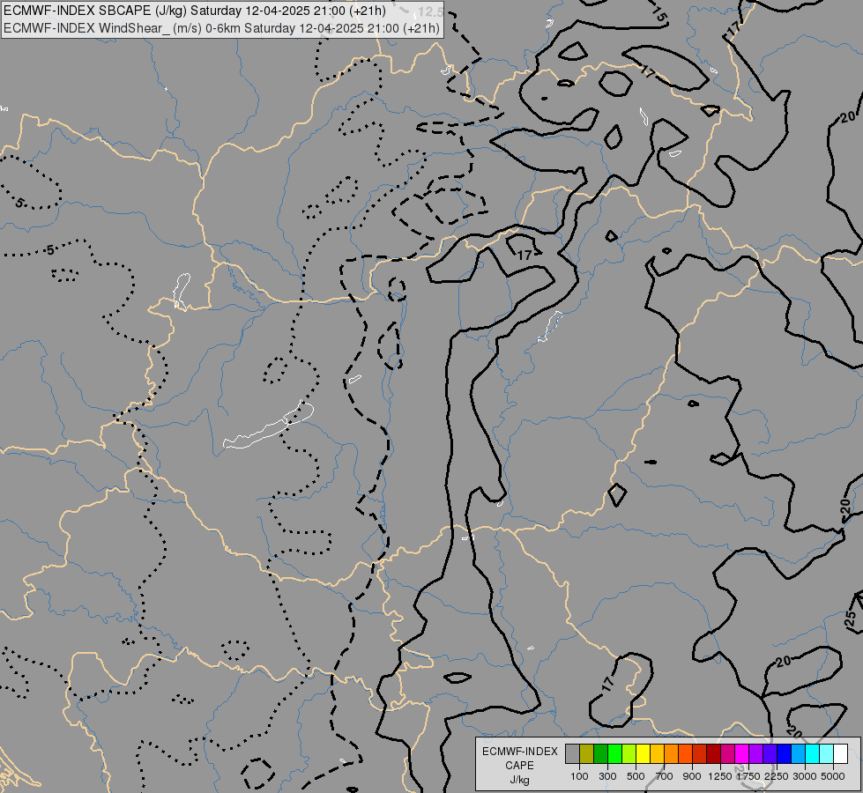Click the 1750 legend value

(x=748, y=776)
